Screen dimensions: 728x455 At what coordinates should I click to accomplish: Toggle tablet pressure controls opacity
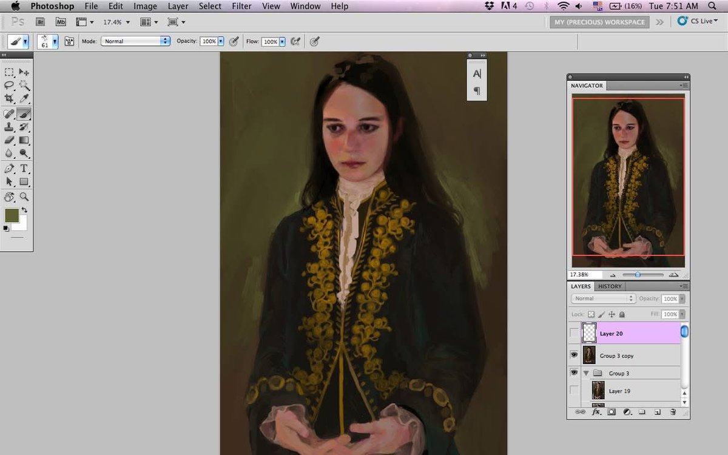tap(234, 42)
